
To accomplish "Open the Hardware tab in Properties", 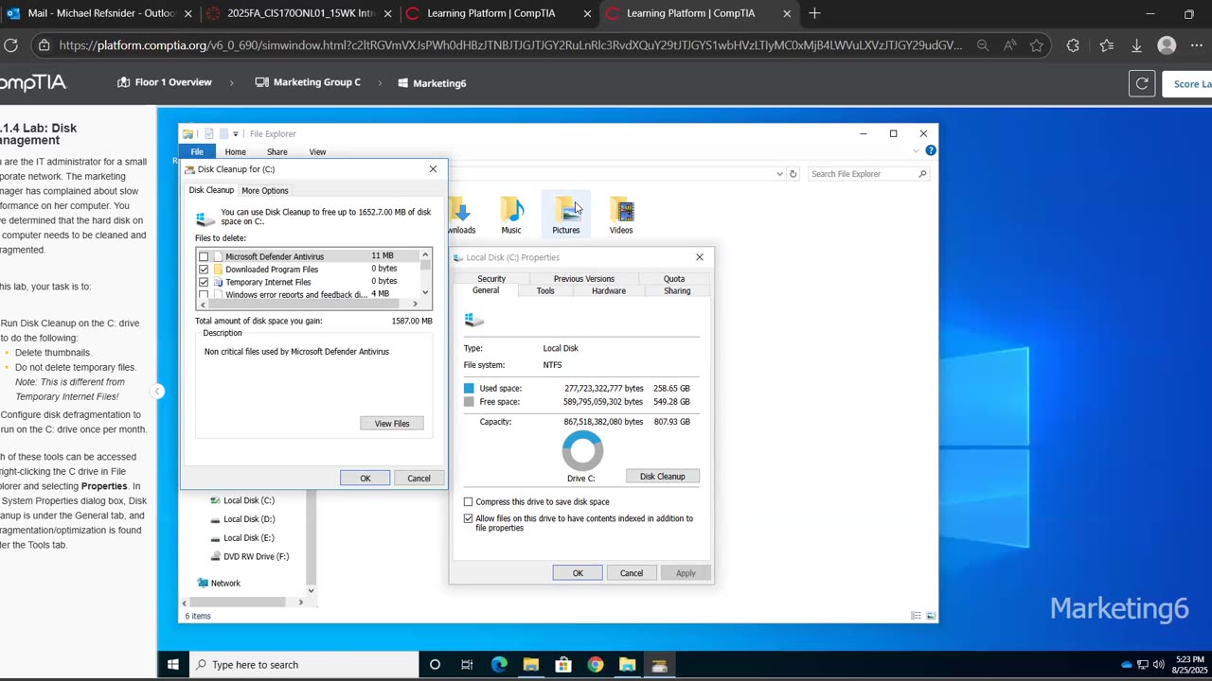I will (609, 290).
